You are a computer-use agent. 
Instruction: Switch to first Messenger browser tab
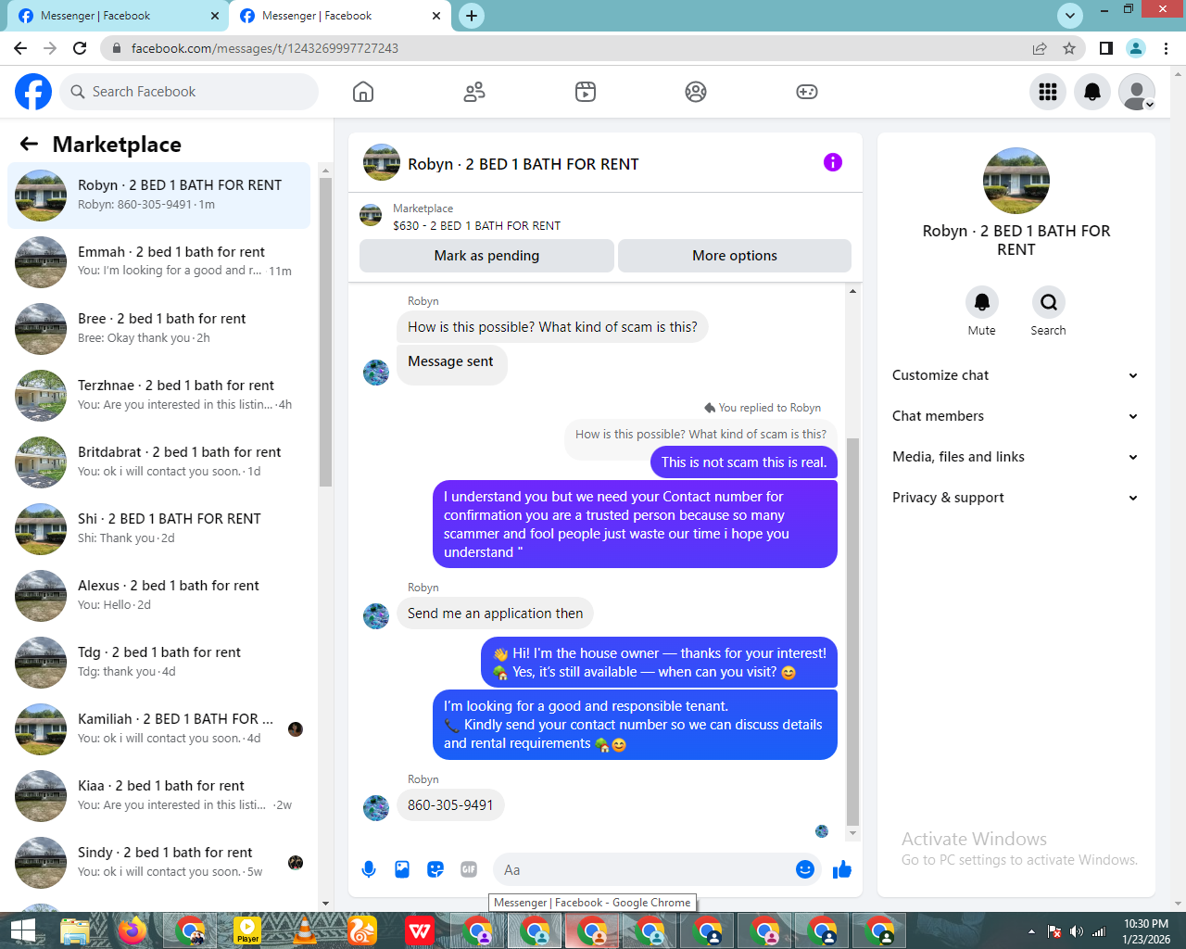coord(116,16)
